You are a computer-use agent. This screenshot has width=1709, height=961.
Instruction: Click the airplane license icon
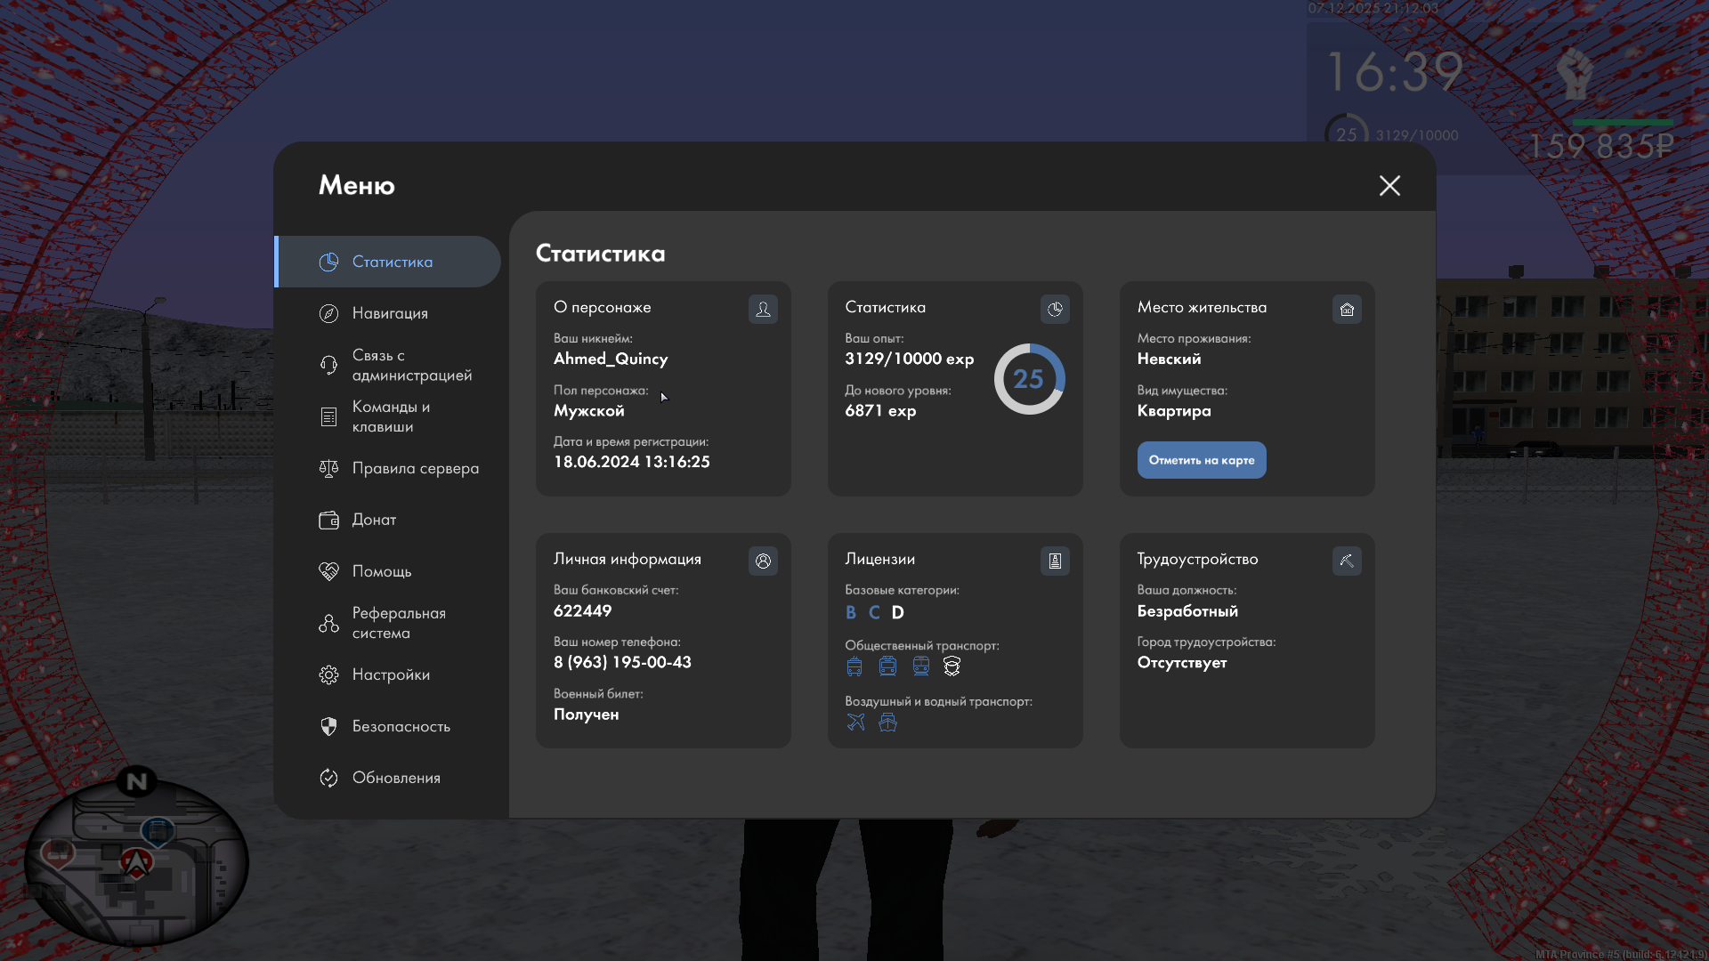click(x=855, y=722)
